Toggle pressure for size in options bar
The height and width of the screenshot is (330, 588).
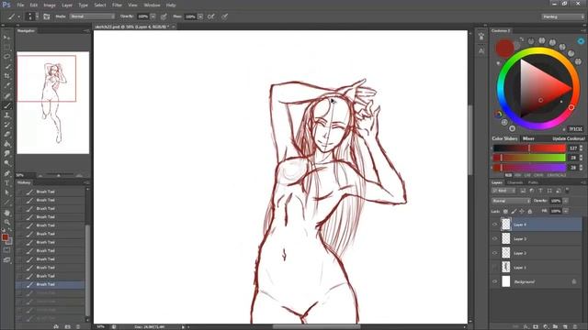(224, 16)
